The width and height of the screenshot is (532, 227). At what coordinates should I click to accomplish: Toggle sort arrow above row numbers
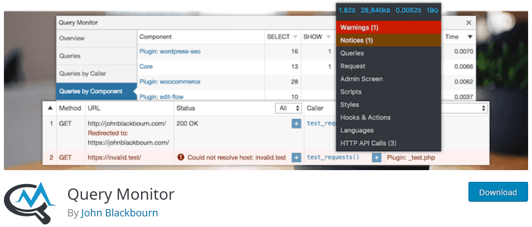coord(51,108)
